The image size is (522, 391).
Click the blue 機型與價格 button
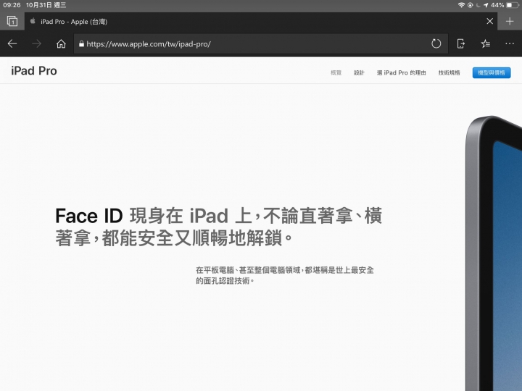point(492,73)
